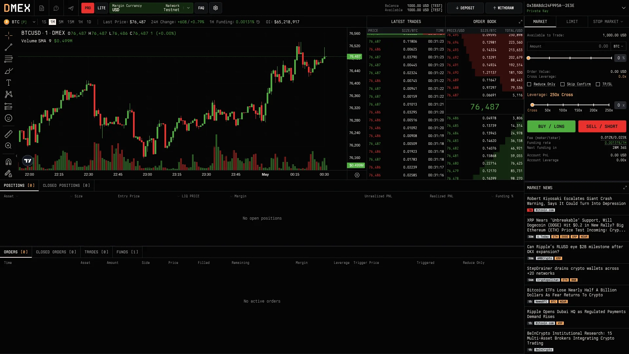Open the Telegram paper-plane icon
The height and width of the screenshot is (354, 629).
click(71, 8)
